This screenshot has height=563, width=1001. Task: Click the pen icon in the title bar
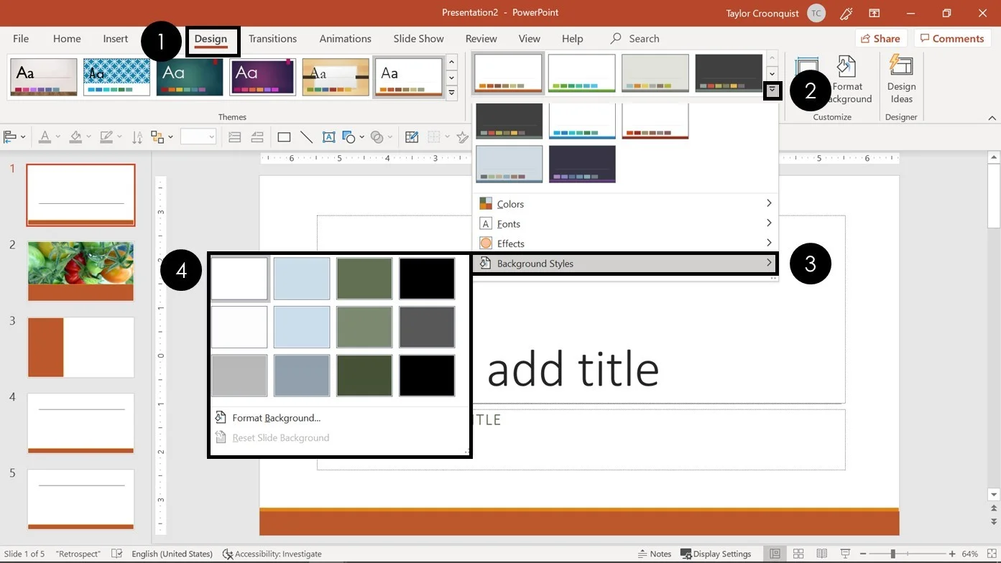847,13
